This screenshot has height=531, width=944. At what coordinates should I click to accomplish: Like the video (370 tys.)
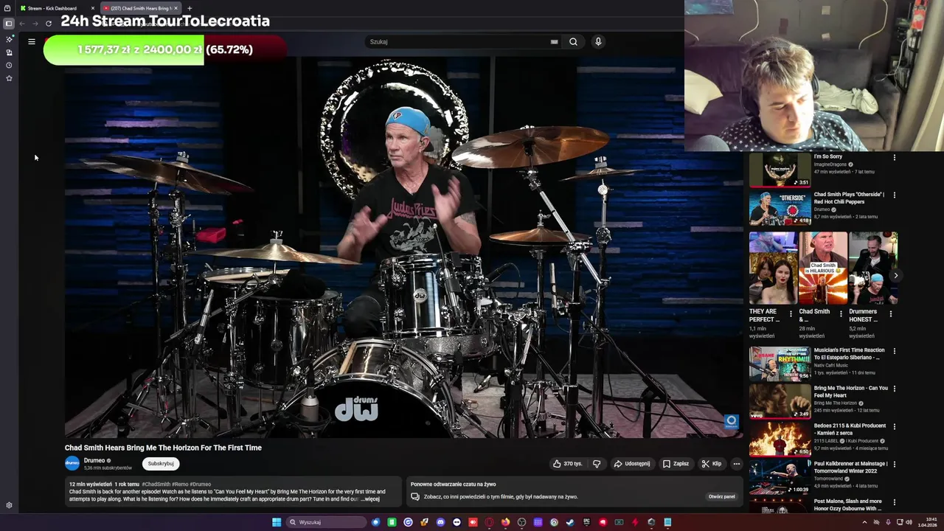[567, 464]
